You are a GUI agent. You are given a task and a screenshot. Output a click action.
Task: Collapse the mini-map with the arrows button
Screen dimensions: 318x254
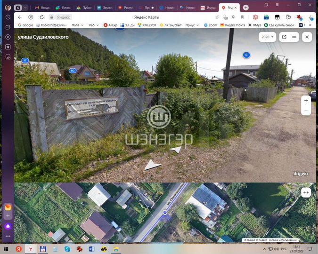pos(306,192)
